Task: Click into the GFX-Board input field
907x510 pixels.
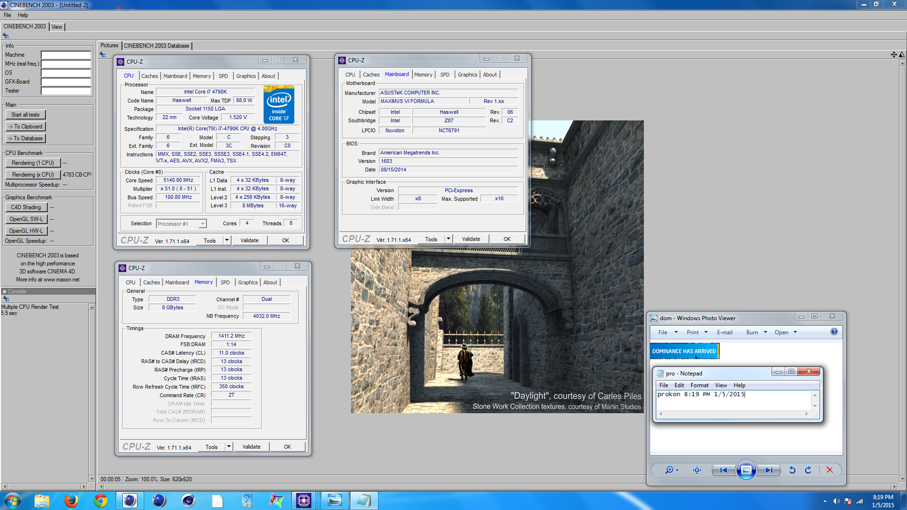Action: [66, 82]
